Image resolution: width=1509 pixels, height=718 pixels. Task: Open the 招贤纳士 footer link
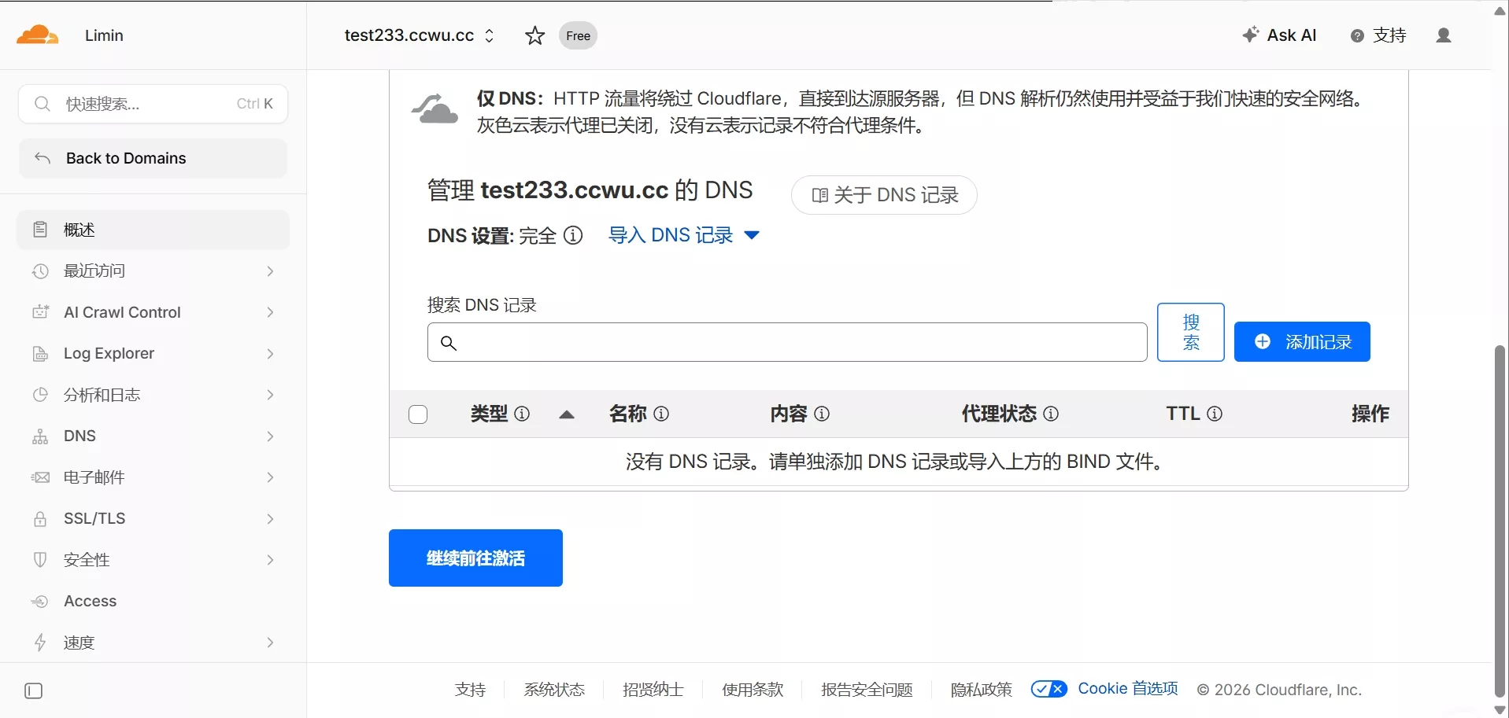[653, 690]
